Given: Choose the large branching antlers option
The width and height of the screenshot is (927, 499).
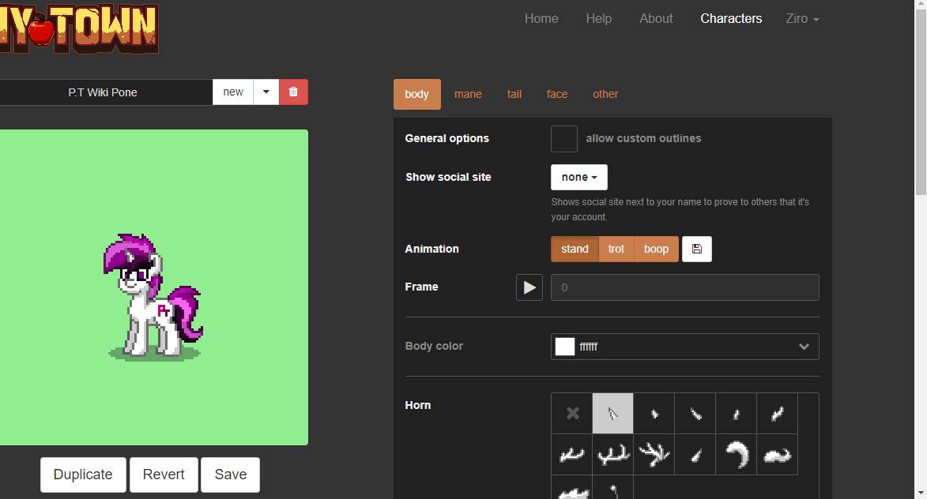Looking at the screenshot, I should [654, 455].
